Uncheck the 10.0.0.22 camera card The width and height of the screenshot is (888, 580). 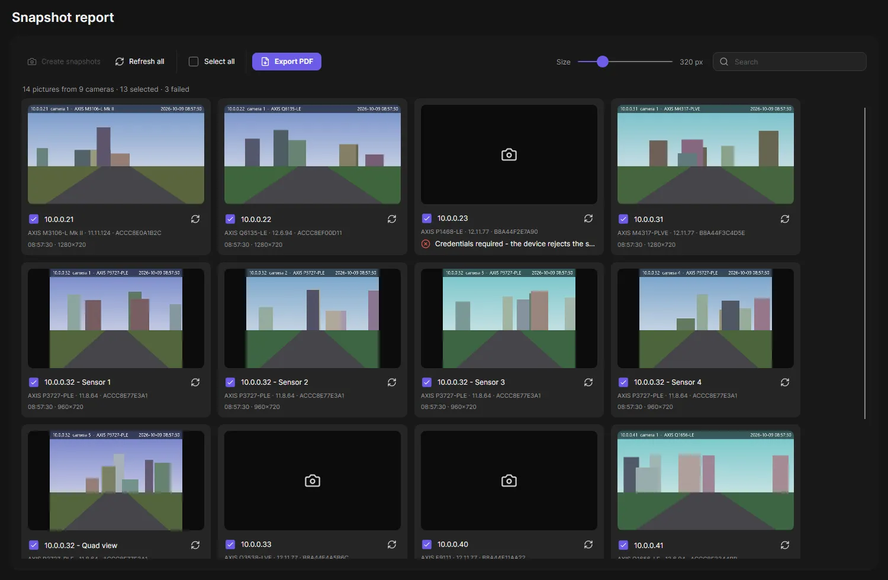tap(230, 219)
